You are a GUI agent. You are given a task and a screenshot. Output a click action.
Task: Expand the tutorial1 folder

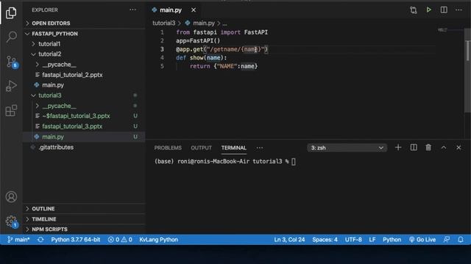coord(84,44)
